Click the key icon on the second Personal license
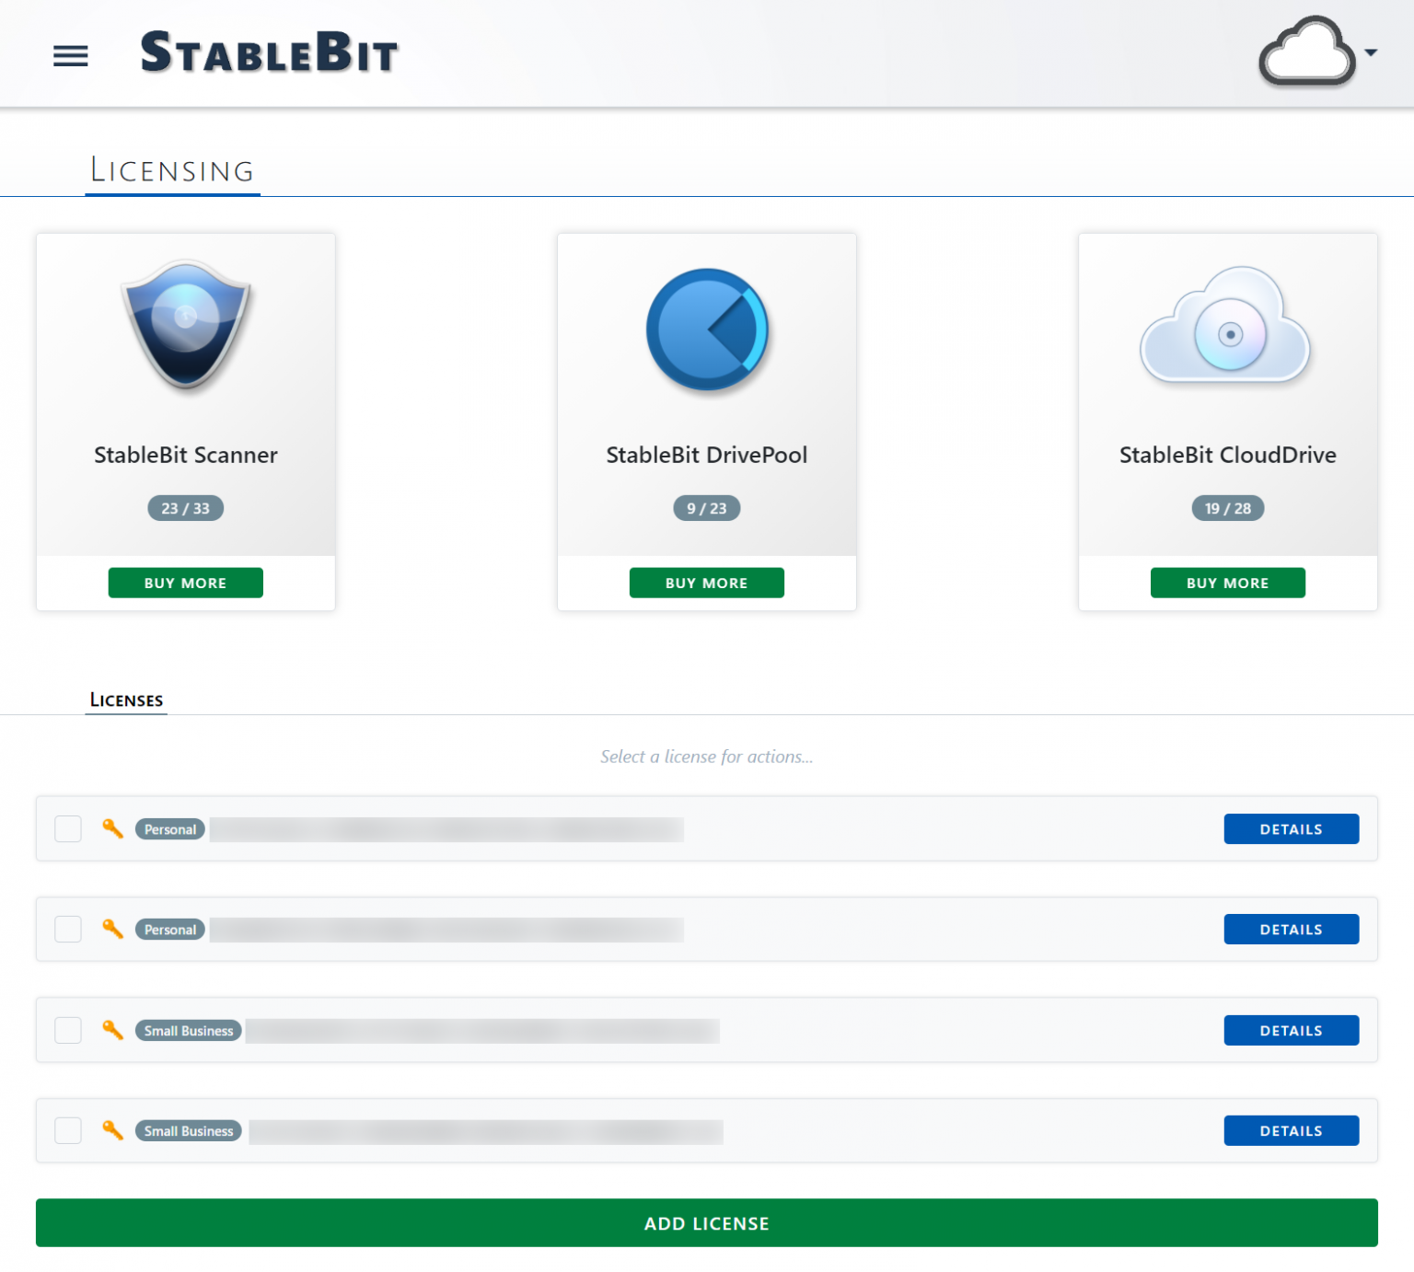This screenshot has height=1272, width=1414. click(113, 930)
